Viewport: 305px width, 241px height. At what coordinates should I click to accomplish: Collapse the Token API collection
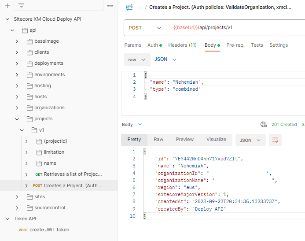tap(7, 219)
